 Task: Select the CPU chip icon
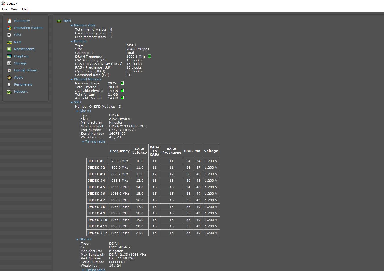9,35
